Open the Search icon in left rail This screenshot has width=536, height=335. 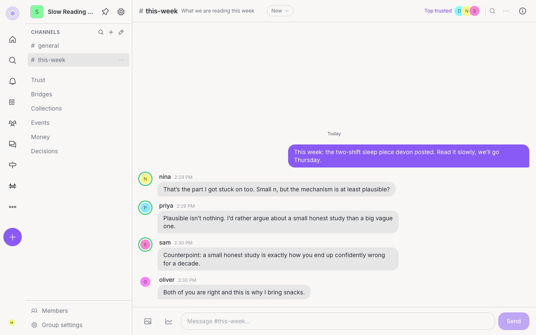(13, 60)
